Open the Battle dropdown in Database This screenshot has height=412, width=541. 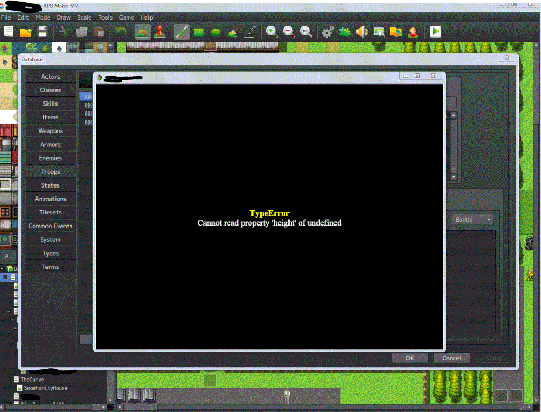473,219
